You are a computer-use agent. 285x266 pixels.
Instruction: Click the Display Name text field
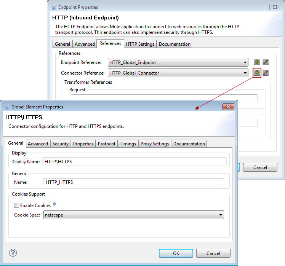[134, 162]
